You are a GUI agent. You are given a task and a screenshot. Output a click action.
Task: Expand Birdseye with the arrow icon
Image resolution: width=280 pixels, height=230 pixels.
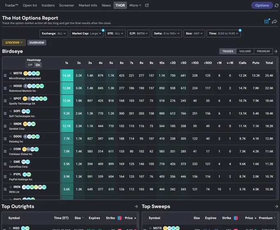click(276, 51)
